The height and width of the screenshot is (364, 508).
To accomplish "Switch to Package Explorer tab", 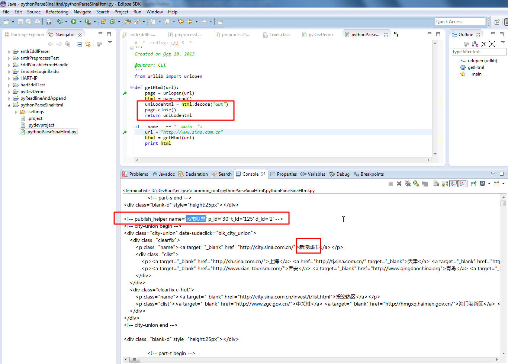I will (x=24, y=35).
